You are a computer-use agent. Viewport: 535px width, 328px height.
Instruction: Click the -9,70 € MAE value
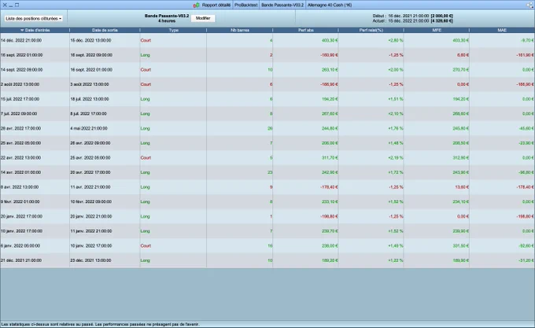[x=527, y=41]
